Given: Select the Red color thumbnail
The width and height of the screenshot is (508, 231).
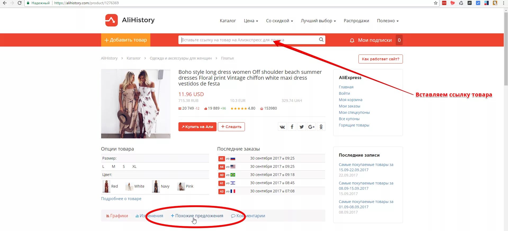Looking at the screenshot, I should click(x=106, y=186).
